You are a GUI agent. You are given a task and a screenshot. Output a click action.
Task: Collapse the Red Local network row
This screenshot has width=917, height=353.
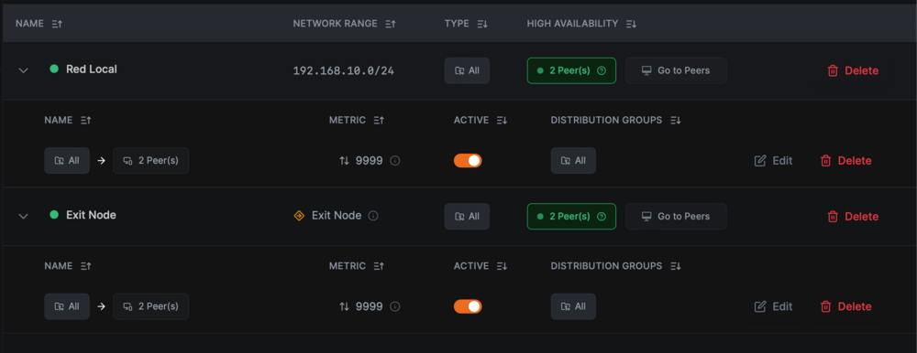24,70
